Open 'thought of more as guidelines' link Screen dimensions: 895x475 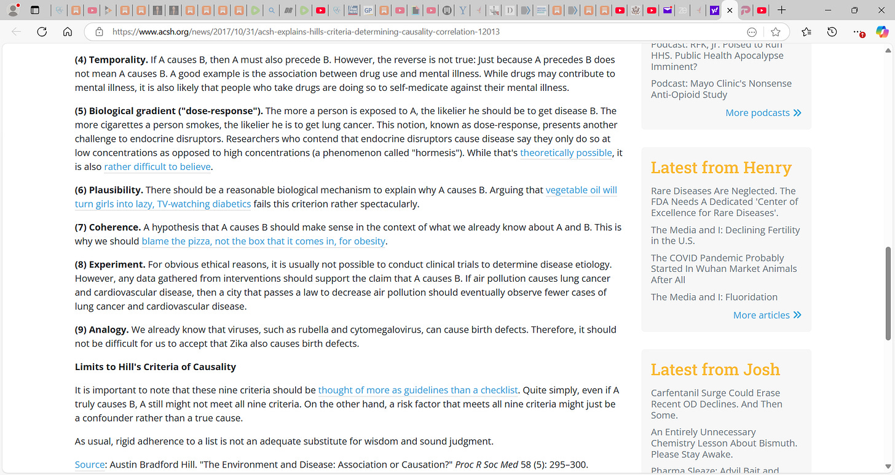pyautogui.click(x=418, y=390)
